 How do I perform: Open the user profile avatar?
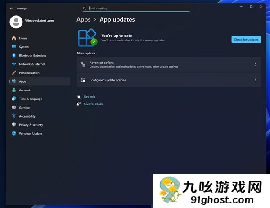point(16,22)
